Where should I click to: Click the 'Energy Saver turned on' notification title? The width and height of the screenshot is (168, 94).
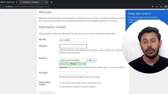tap(140, 14)
